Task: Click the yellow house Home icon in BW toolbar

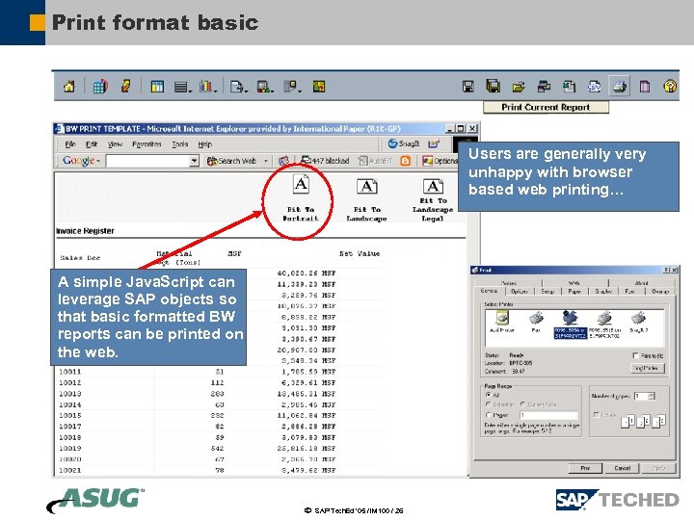Action: [x=69, y=86]
